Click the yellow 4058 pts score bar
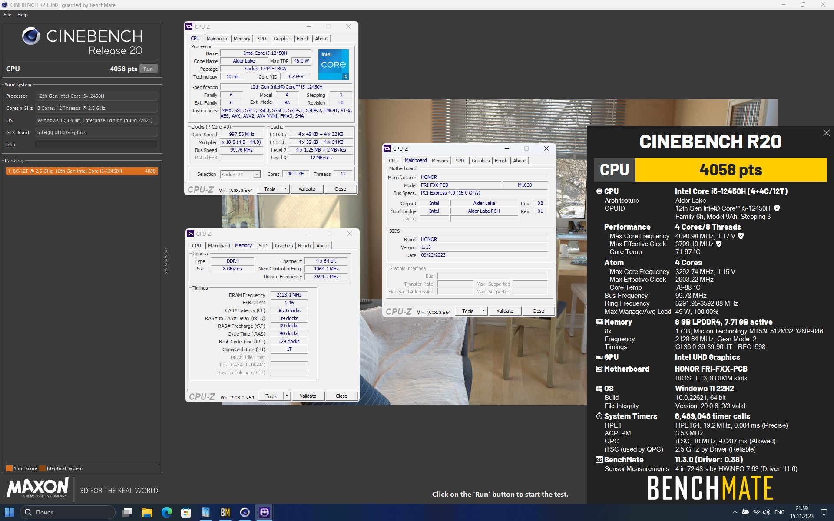Viewport: 834px width, 521px height. coord(731,170)
